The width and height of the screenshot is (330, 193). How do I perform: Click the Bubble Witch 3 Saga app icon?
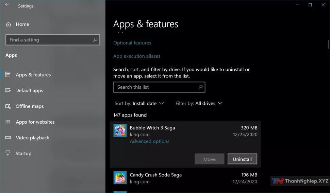click(x=120, y=130)
